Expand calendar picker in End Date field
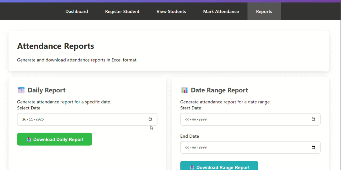The height and width of the screenshot is (170, 341). point(313,147)
